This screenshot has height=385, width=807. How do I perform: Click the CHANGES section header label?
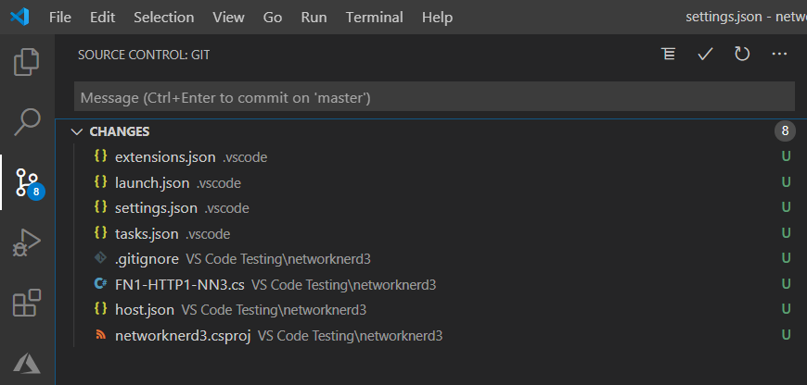pos(120,132)
